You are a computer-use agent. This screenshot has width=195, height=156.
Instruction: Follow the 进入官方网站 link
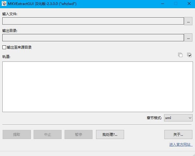coord(180,145)
